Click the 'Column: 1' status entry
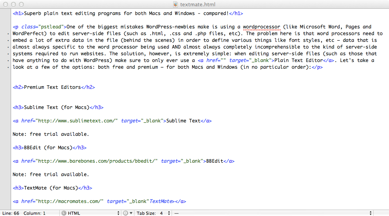The height and width of the screenshot is (216, 389). 34,213
